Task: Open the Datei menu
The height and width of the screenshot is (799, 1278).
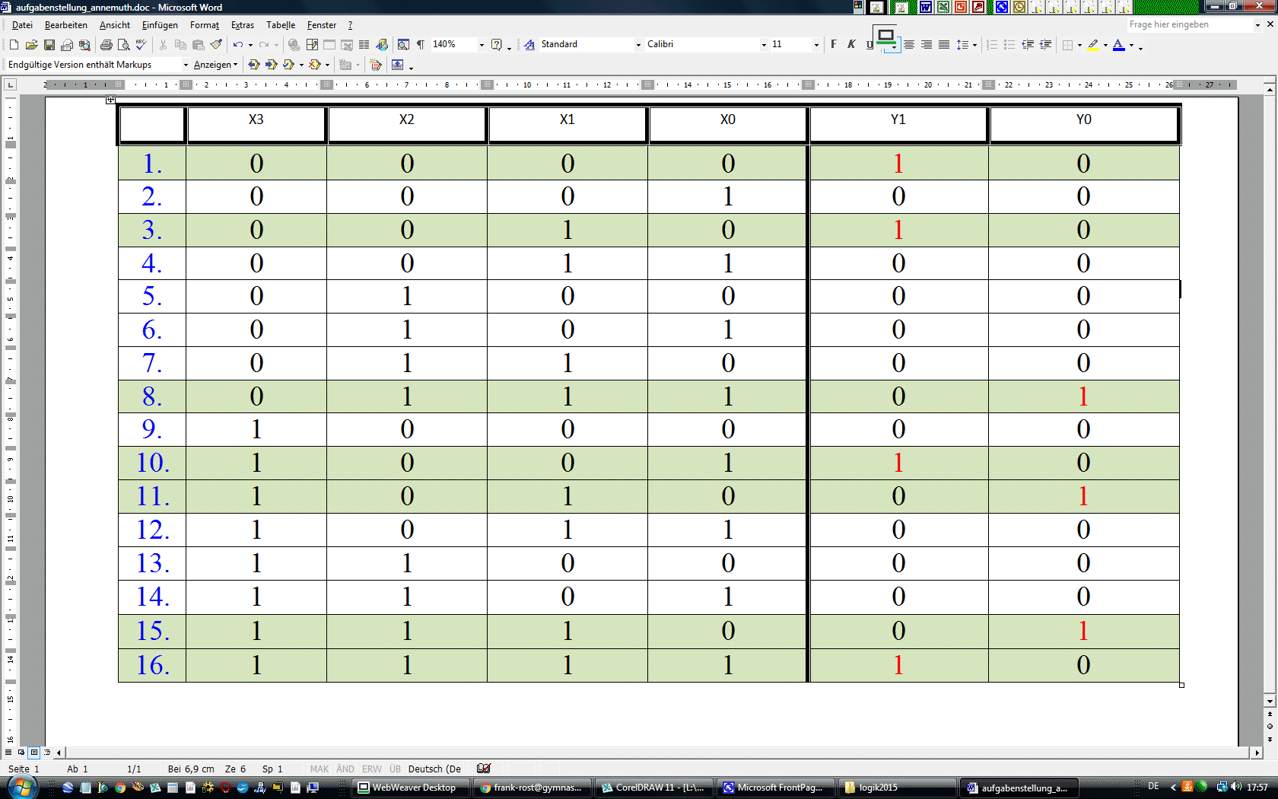Action: click(22, 25)
